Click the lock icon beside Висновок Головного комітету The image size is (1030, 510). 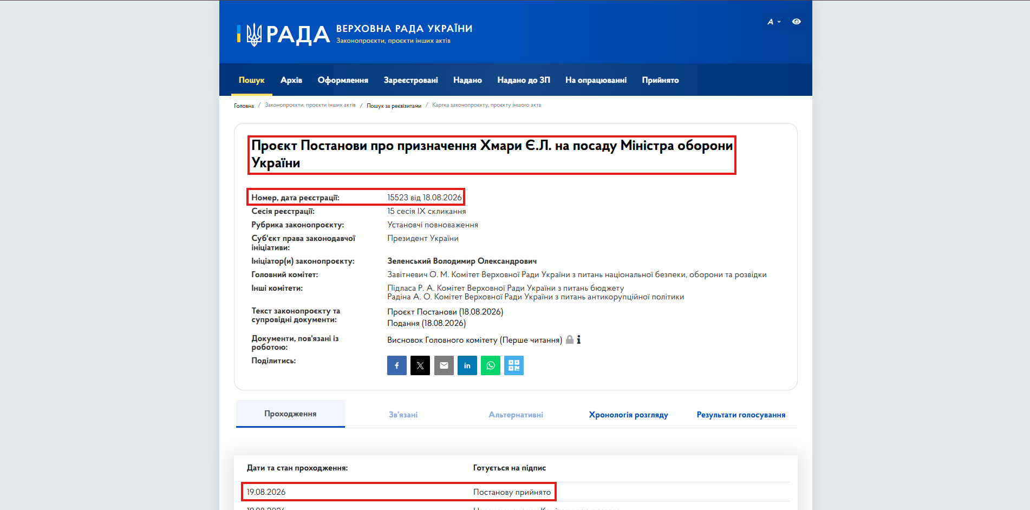tap(570, 340)
